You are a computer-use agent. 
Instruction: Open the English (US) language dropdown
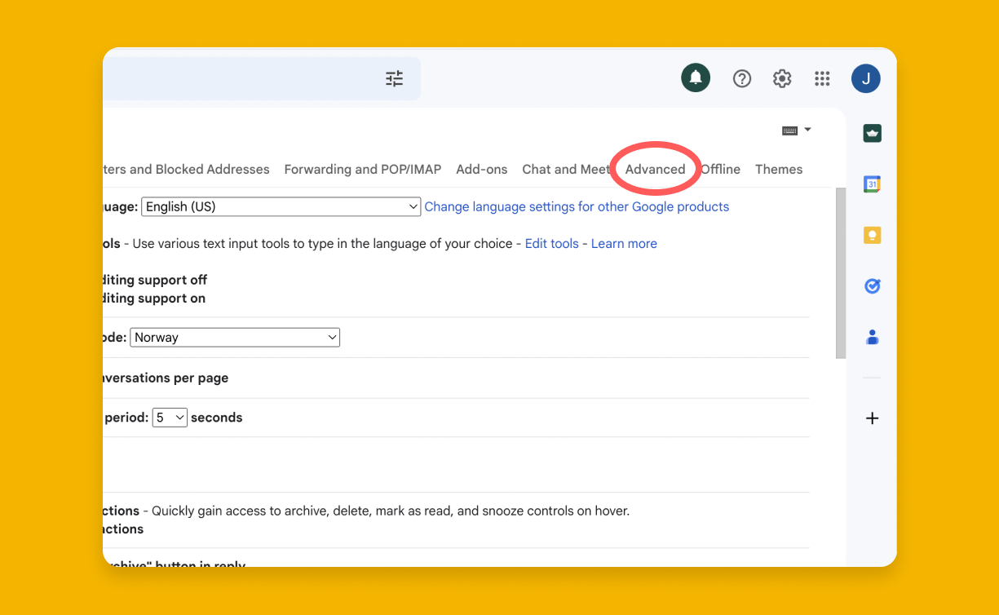tap(281, 206)
